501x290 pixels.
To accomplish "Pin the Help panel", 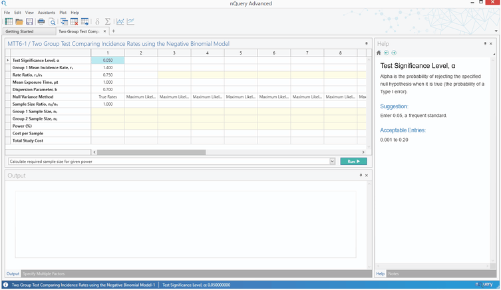I will (485, 43).
